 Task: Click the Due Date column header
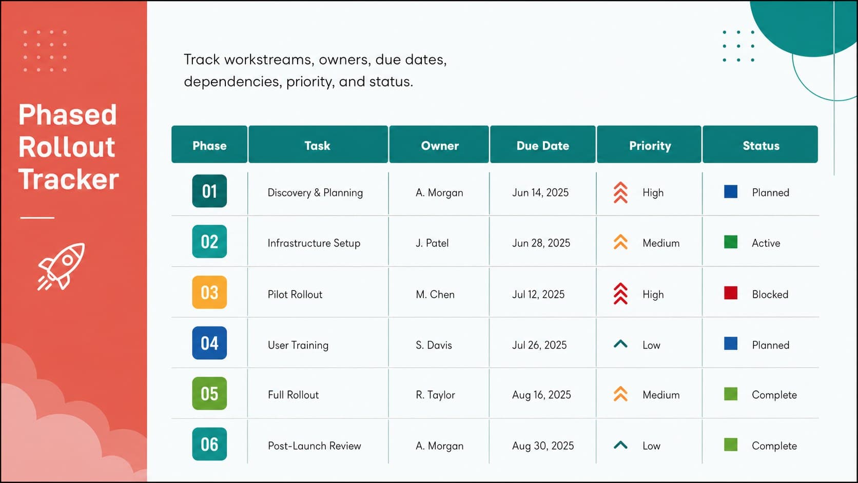[543, 144]
